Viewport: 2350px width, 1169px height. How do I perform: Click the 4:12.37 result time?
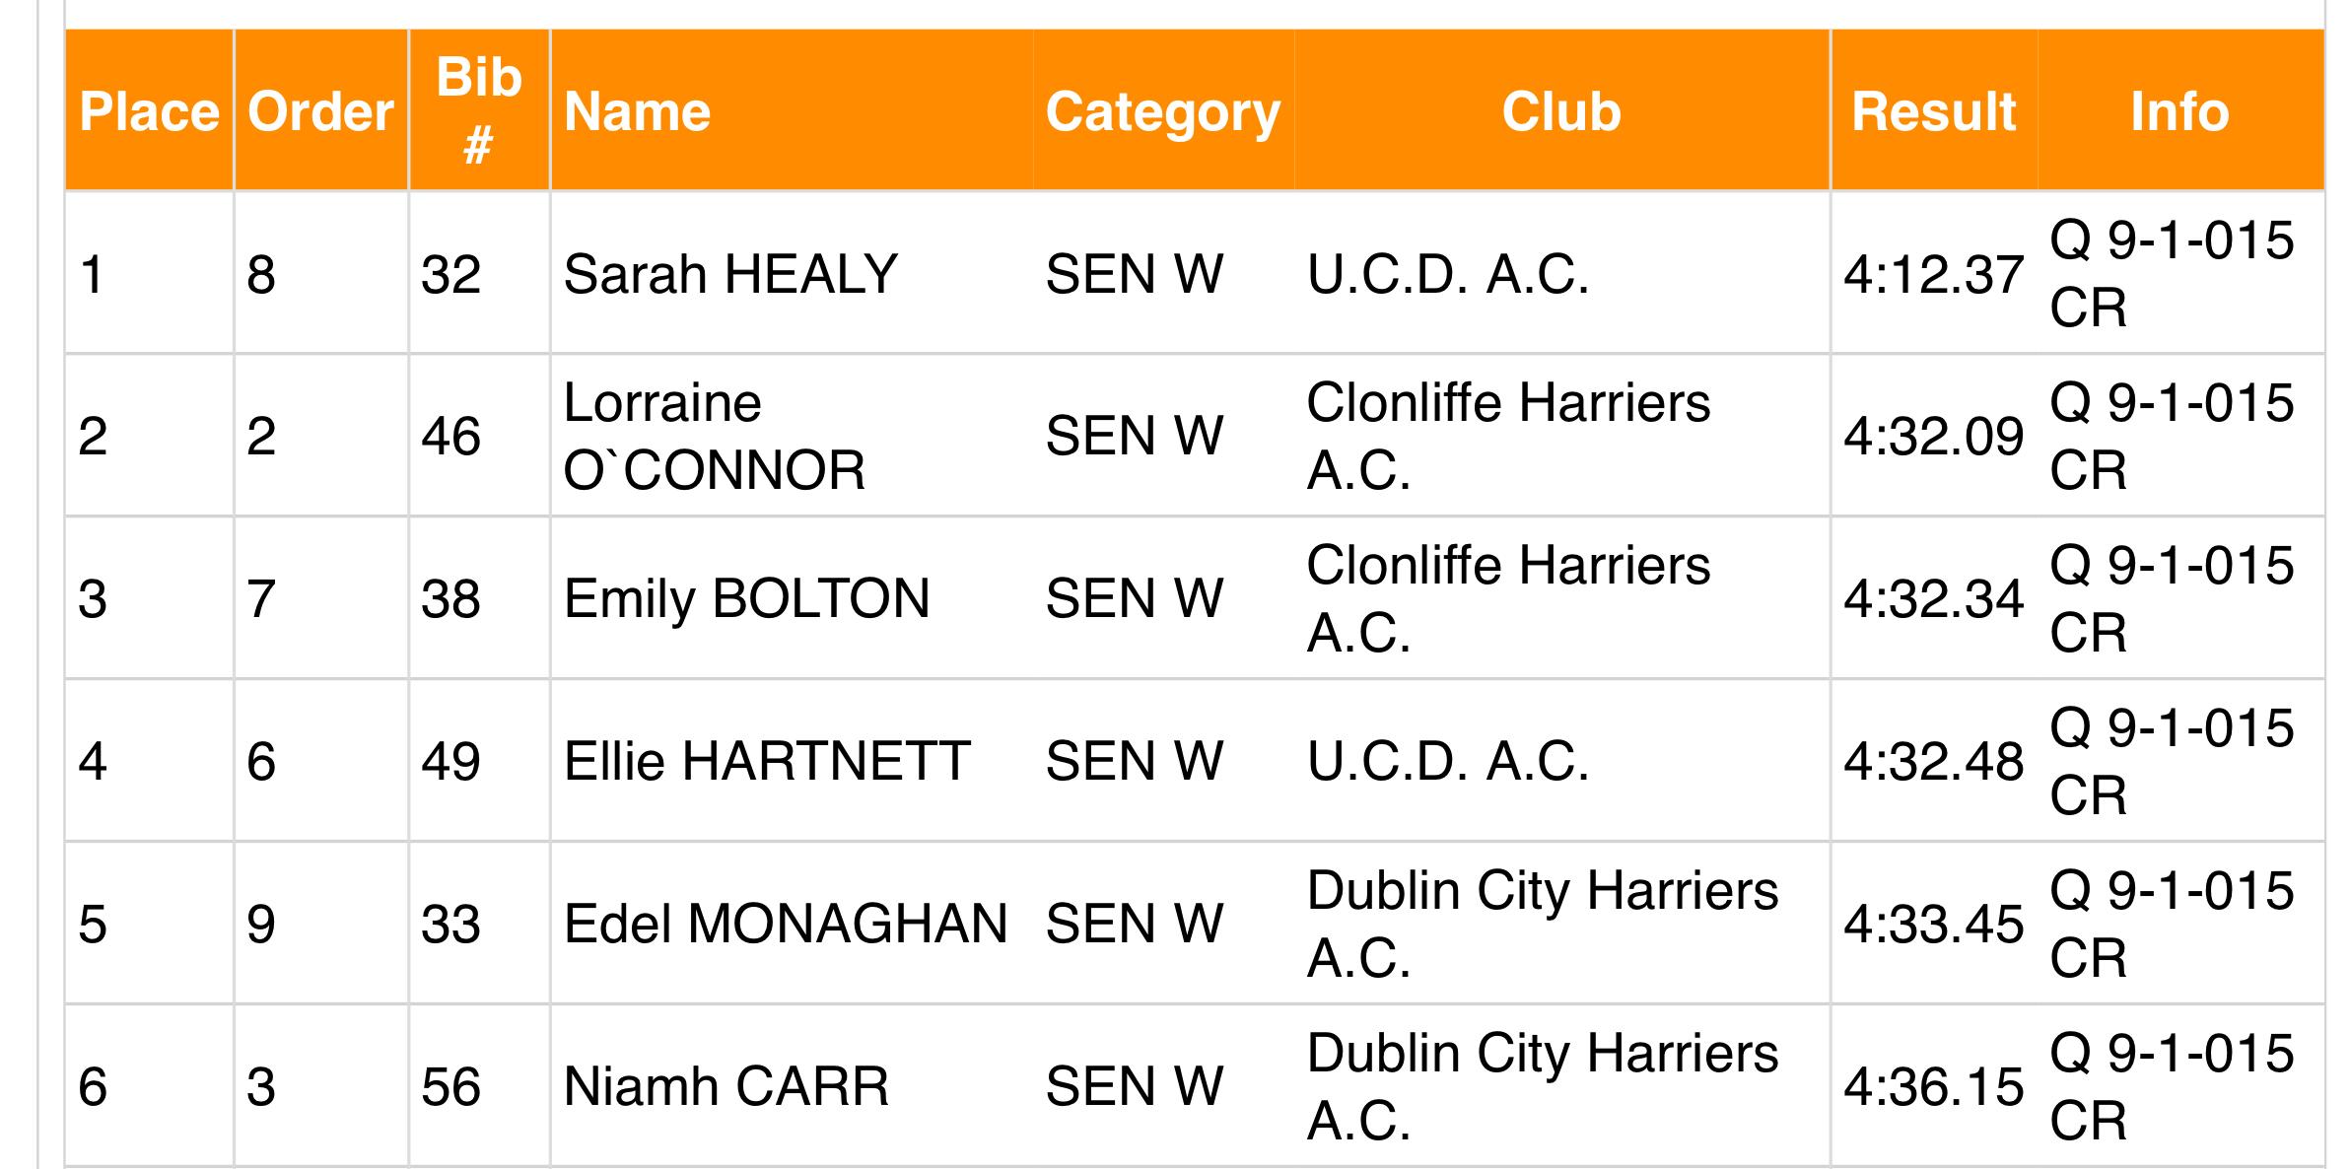1934,274
